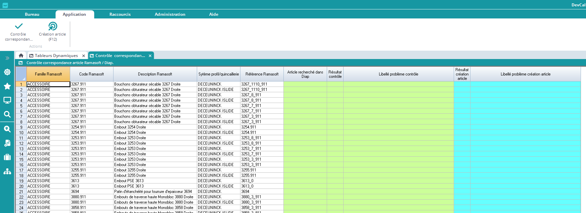Switch to the Administration ribbon tab

click(x=170, y=14)
